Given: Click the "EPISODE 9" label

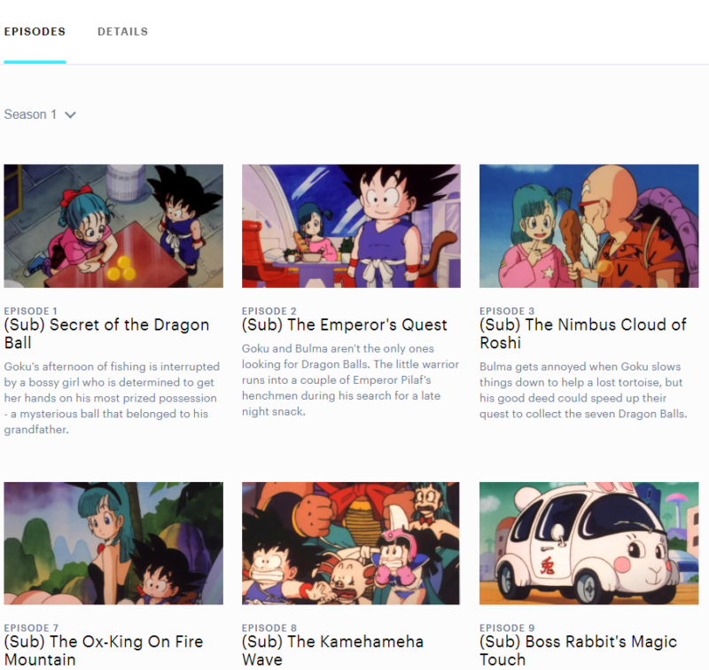Looking at the screenshot, I should tap(507, 628).
